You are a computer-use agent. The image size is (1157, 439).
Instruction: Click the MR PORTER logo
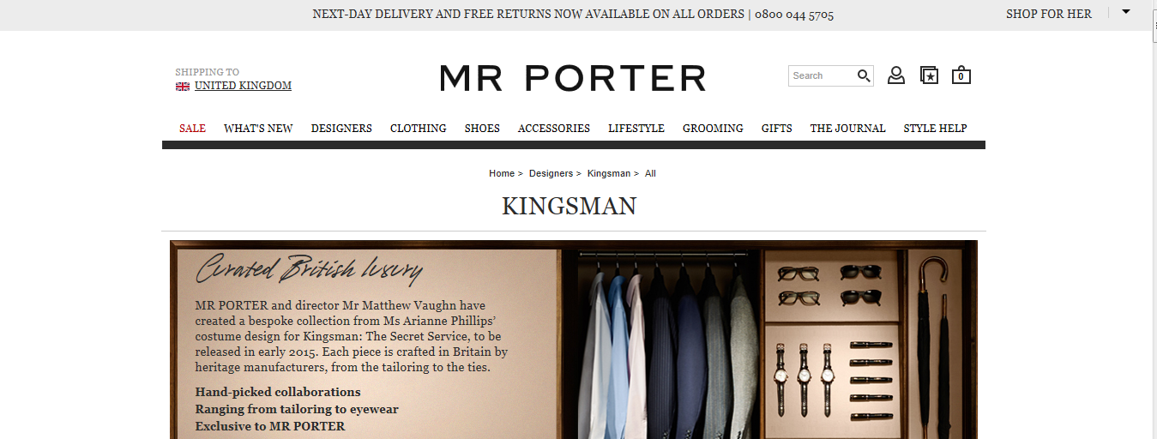pyautogui.click(x=573, y=78)
